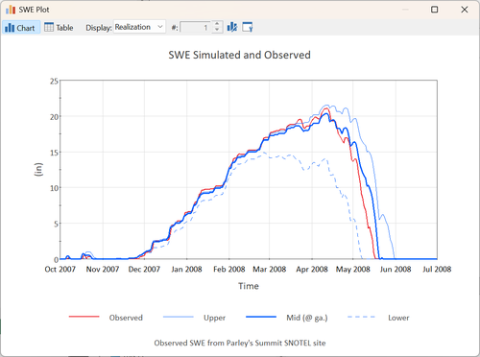This screenshot has width=480, height=357.
Task: Click the '20' y-axis tick label
Action: point(54,117)
